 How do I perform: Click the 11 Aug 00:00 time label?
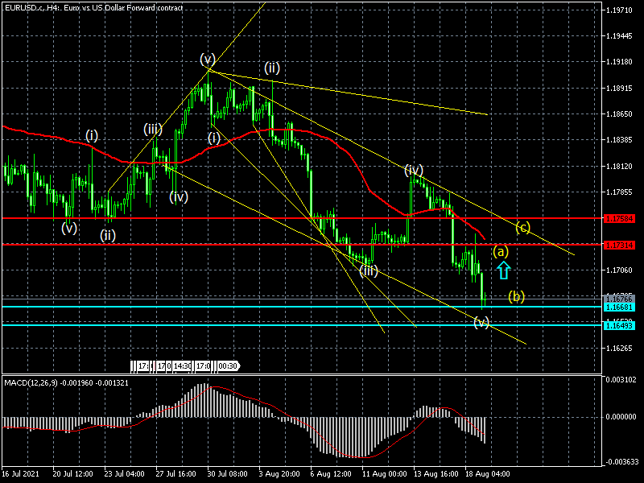tap(385, 474)
